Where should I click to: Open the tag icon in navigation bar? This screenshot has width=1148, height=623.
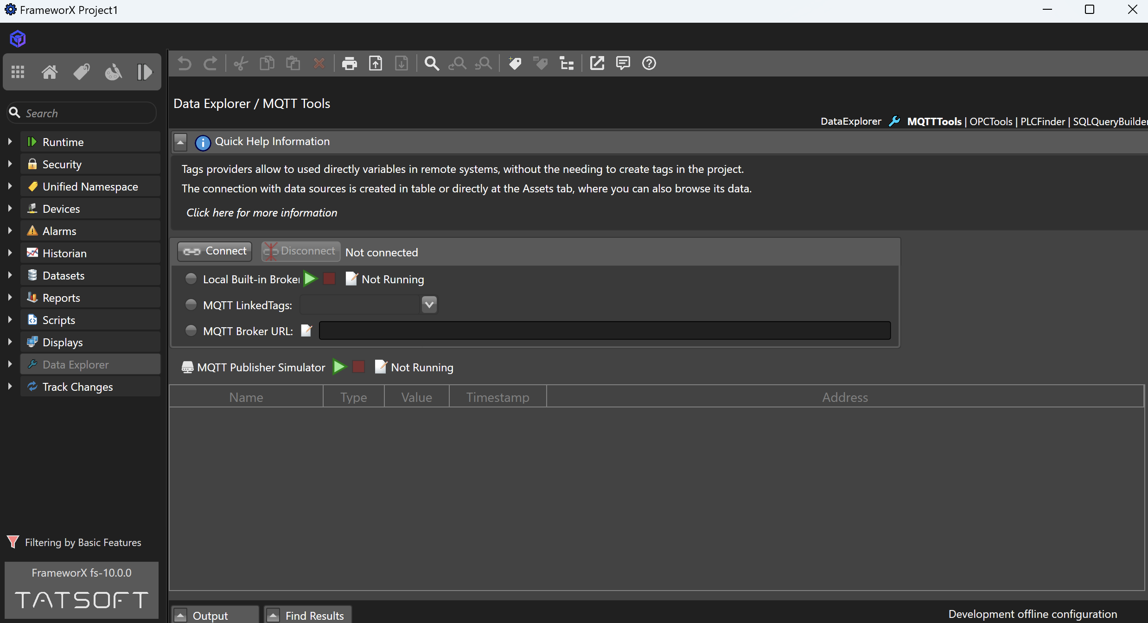click(x=82, y=72)
